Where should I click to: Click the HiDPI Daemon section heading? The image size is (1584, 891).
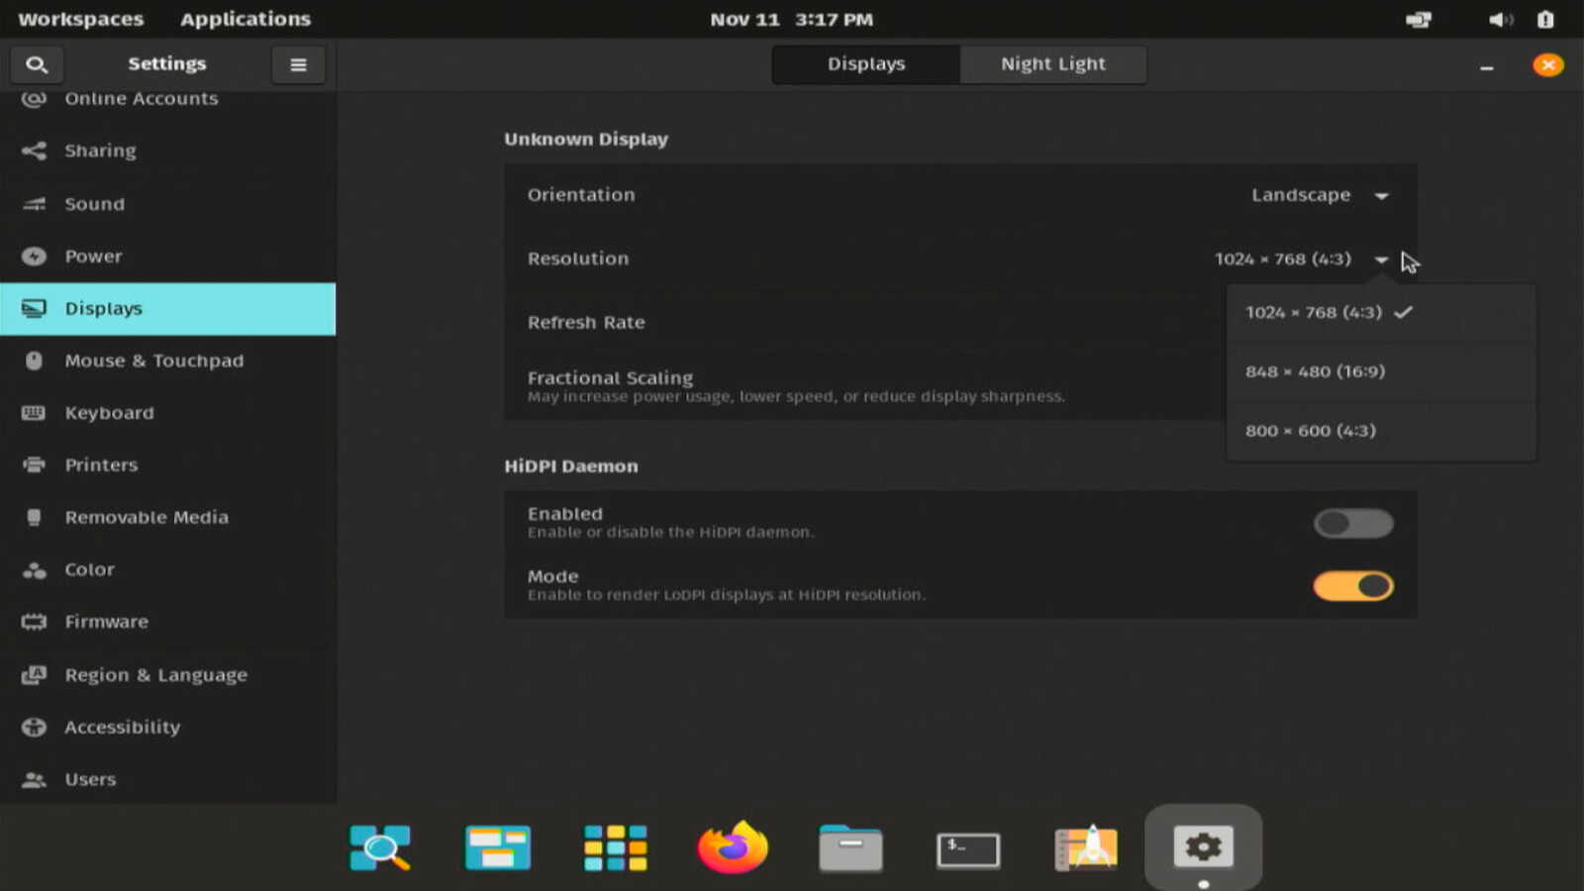(x=571, y=466)
